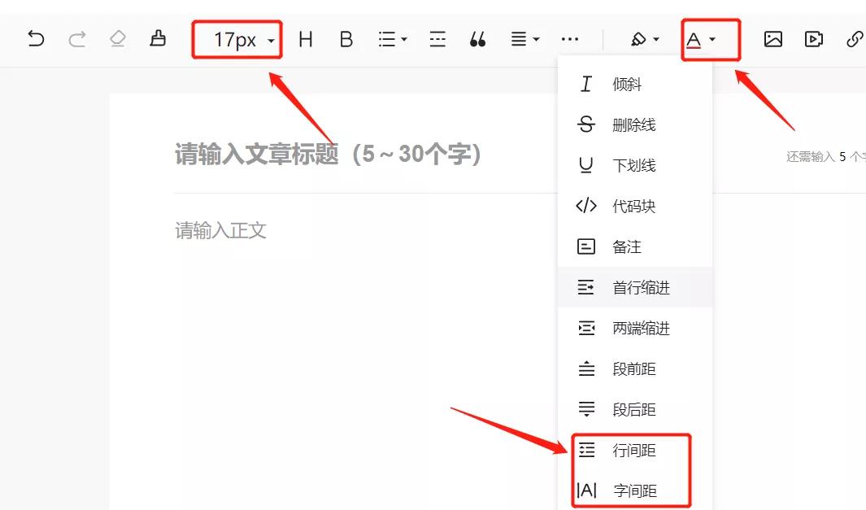Click the Redo icon
This screenshot has width=866, height=510.
coord(76,38)
